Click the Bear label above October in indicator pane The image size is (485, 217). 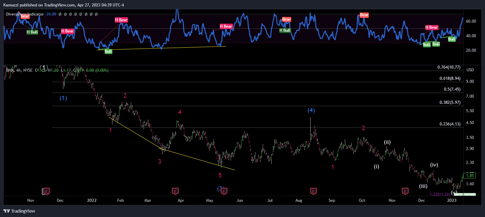pos(364,15)
